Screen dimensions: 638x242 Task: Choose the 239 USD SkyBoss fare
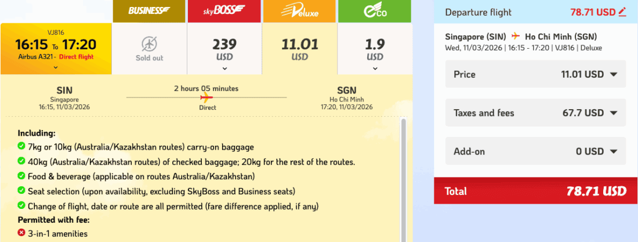224,49
